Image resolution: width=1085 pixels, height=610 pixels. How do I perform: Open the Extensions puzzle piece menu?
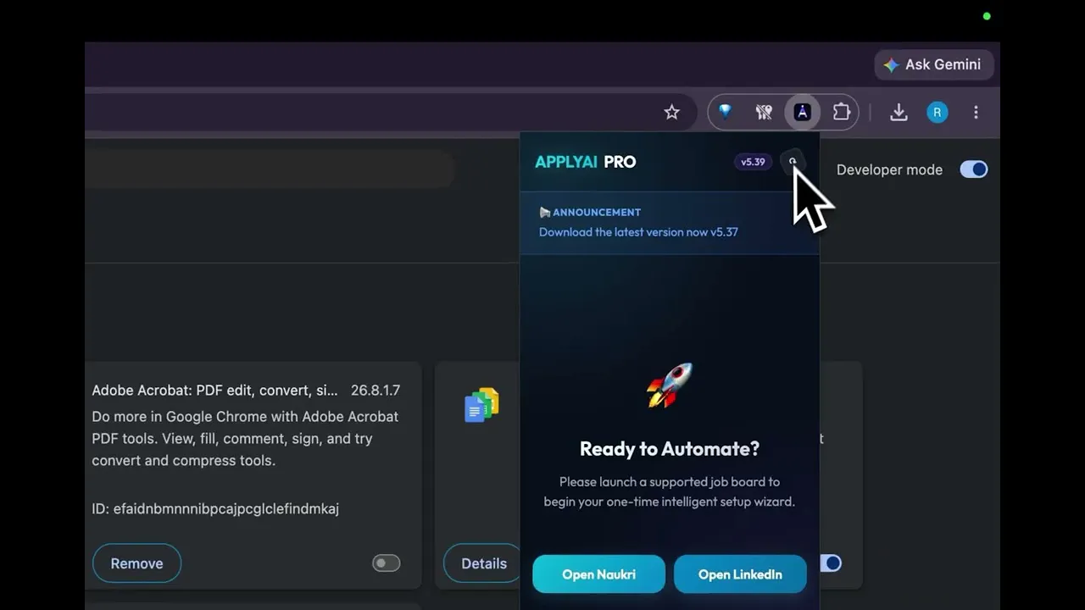(x=841, y=112)
